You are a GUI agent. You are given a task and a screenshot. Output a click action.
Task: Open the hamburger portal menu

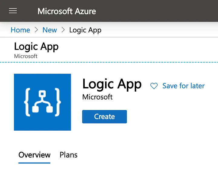(13, 11)
